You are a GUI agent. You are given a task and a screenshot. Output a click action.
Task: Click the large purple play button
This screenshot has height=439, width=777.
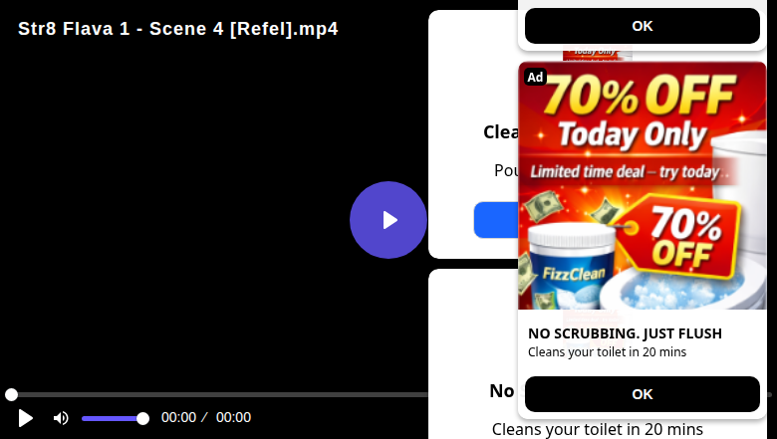pyautogui.click(x=388, y=220)
